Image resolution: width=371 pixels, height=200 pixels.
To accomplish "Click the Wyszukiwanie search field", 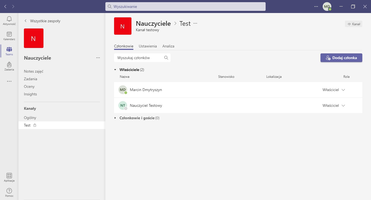I will [x=185, y=7].
